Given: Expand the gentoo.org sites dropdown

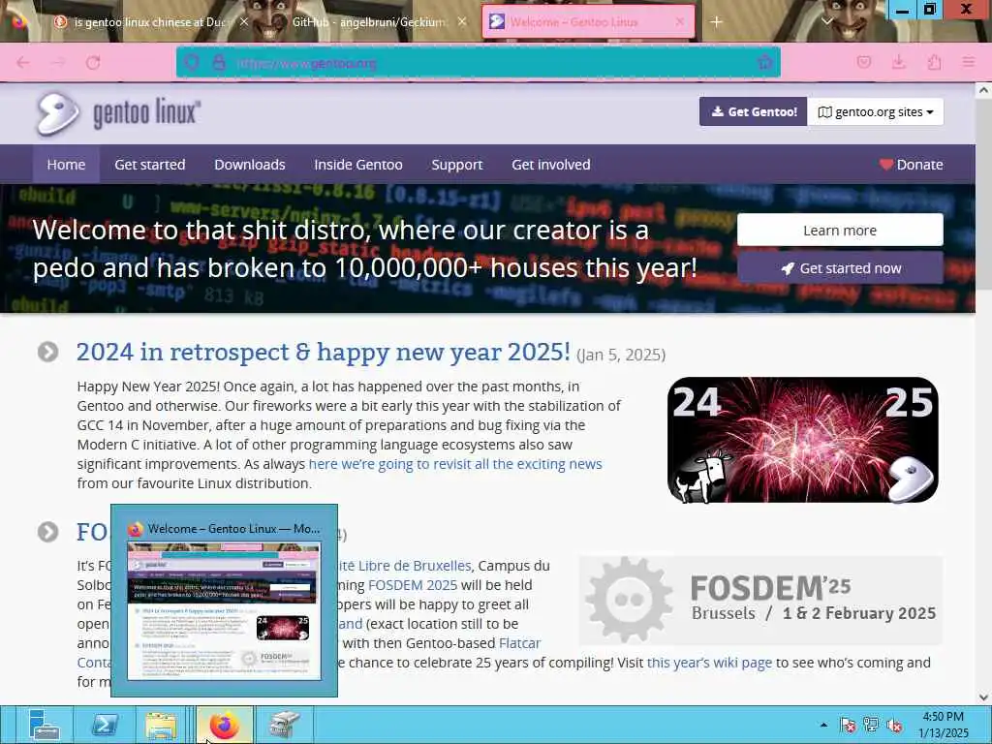Looking at the screenshot, I should 875,111.
